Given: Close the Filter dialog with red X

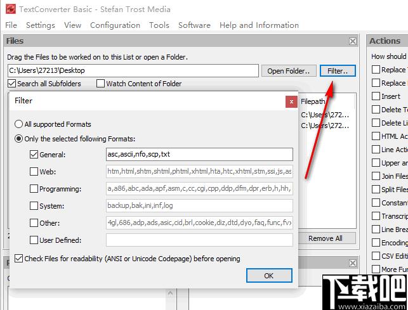Looking at the screenshot, I should tap(291, 101).
